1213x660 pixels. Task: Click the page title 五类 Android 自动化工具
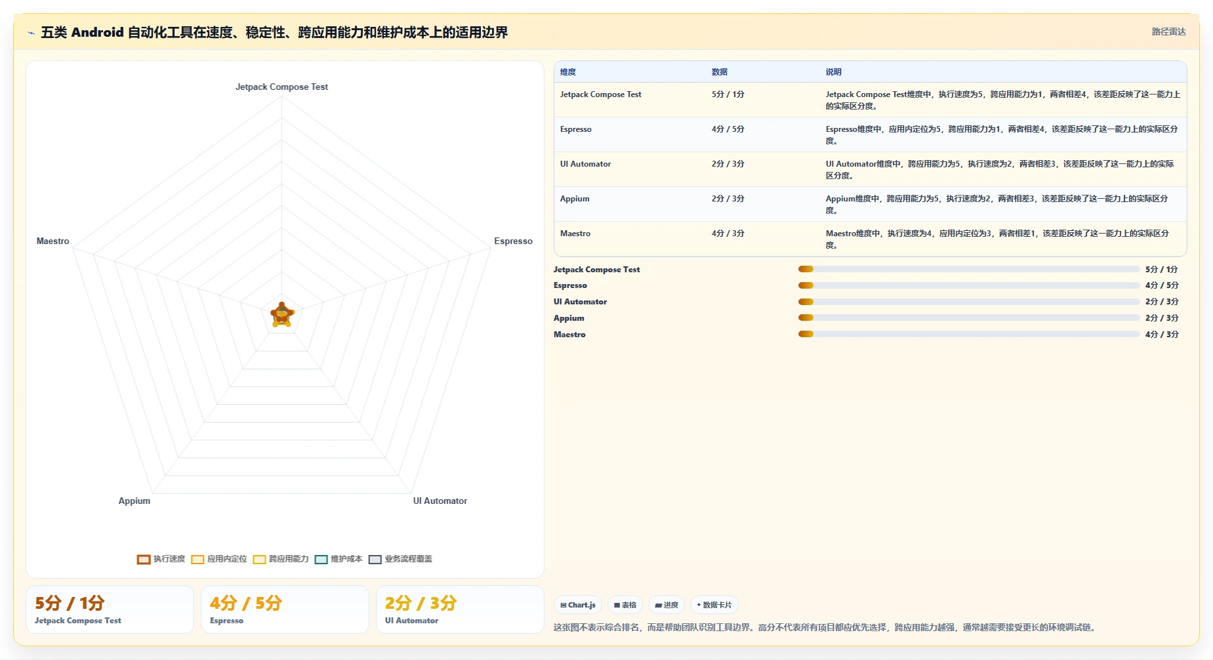pos(274,32)
